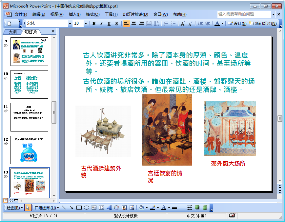Screen dimensions: 285x222
Task: Toggle Underline formatting
Action: [109, 23]
